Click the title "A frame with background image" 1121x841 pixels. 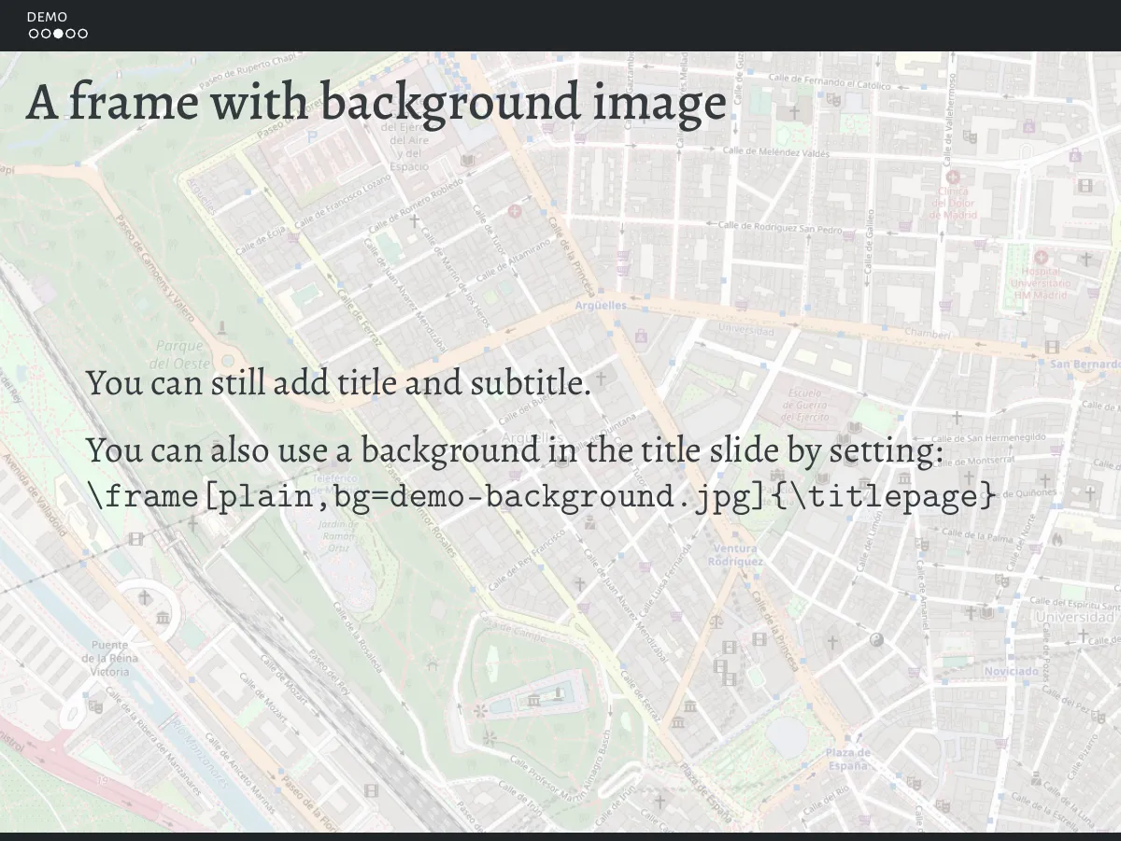click(x=376, y=103)
